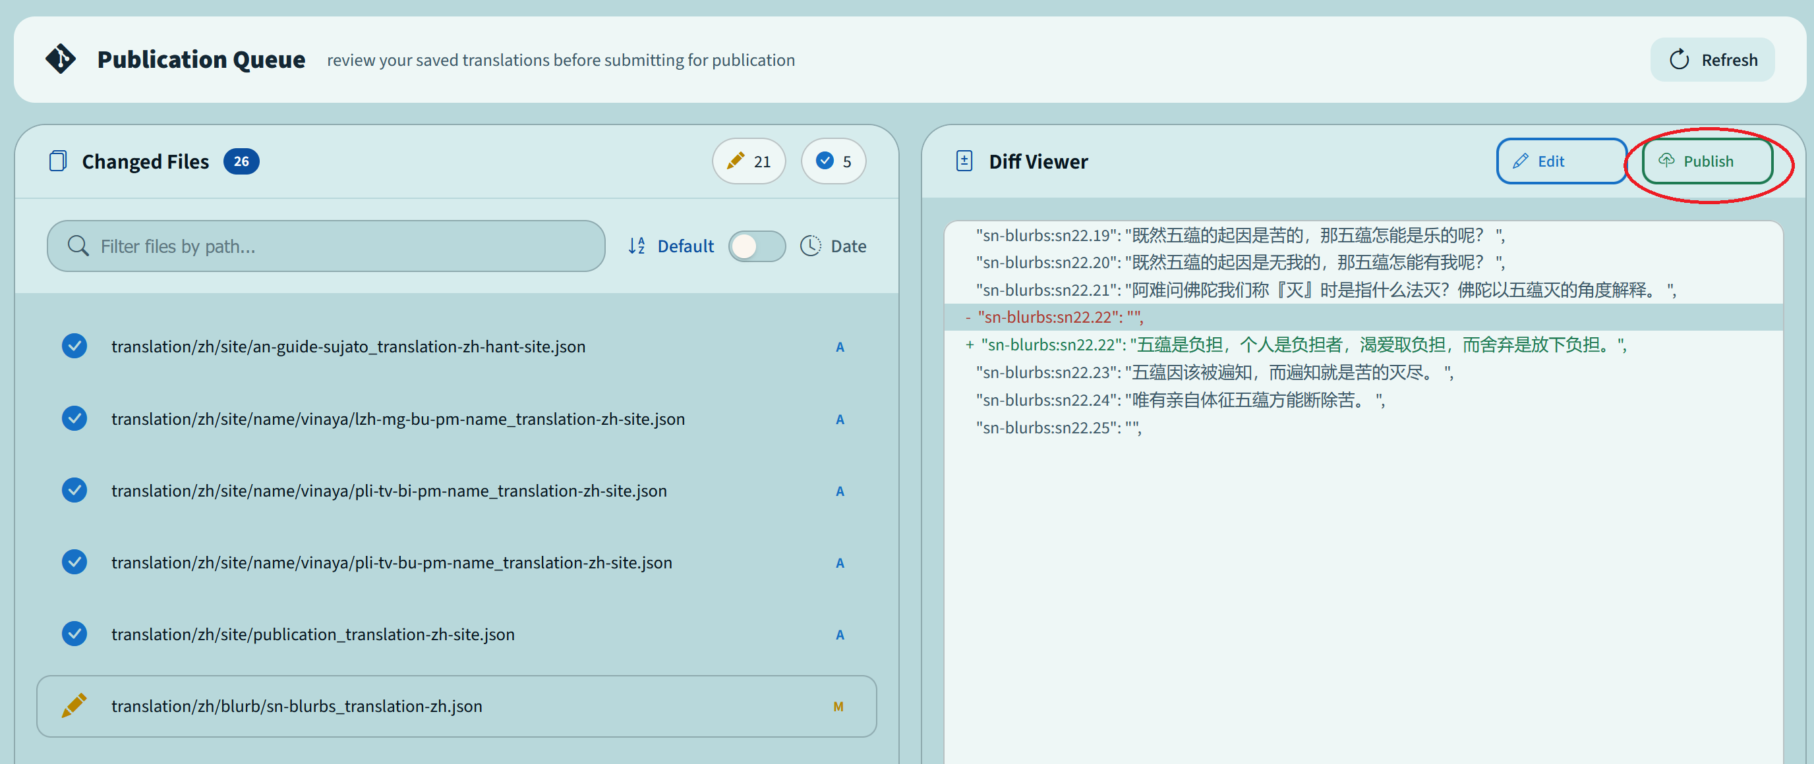The height and width of the screenshot is (764, 1814).
Task: Click the Publication Queue git logo icon
Action: [x=61, y=59]
